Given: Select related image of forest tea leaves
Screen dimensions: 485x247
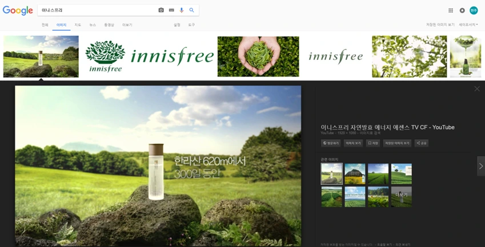Looking at the screenshot, I should pyautogui.click(x=378, y=197).
